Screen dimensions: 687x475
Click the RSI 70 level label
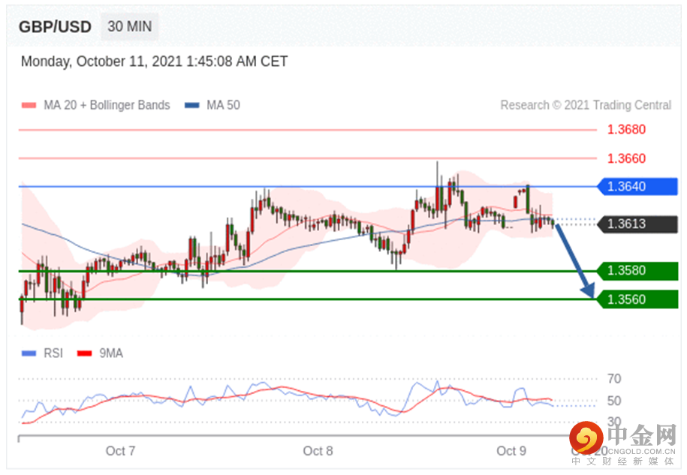[614, 379]
